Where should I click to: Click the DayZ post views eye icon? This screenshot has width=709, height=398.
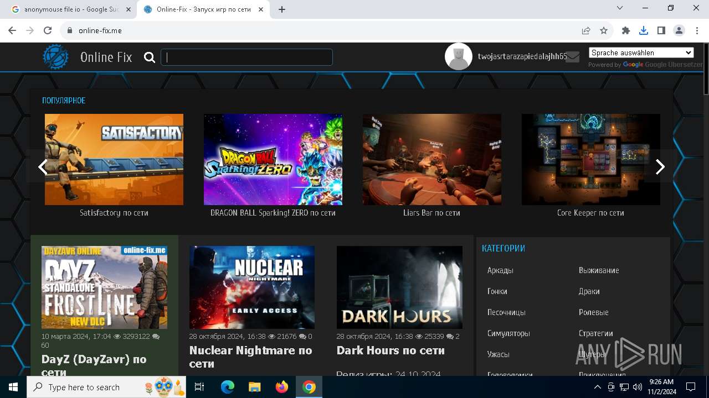117,336
